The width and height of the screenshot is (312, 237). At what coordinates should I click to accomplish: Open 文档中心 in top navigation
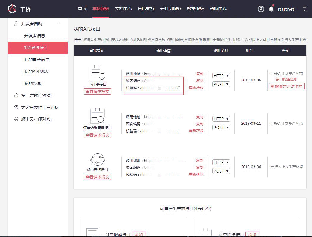[123, 9]
